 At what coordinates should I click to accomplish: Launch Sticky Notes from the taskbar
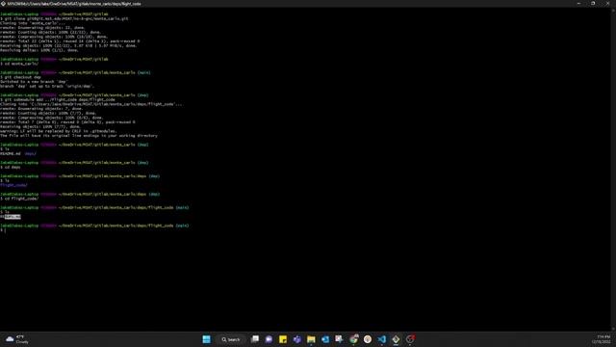click(x=283, y=339)
